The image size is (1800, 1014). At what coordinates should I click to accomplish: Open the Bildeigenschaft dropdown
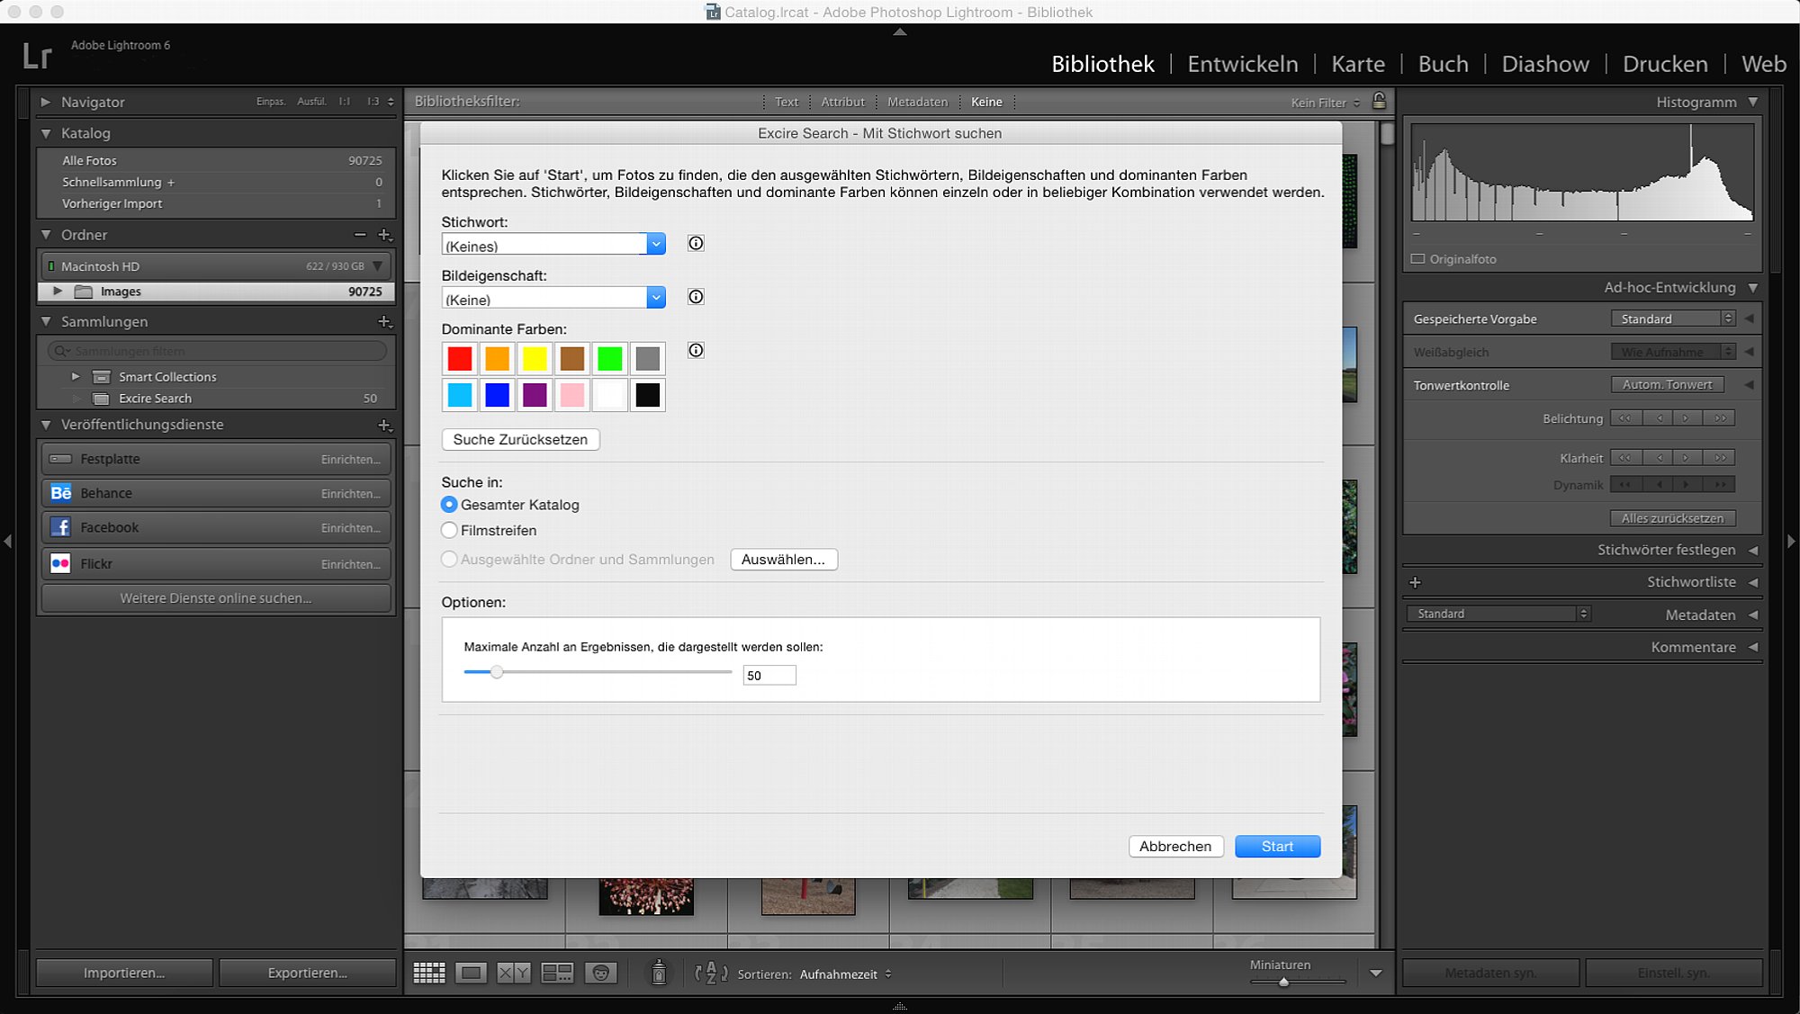656,298
